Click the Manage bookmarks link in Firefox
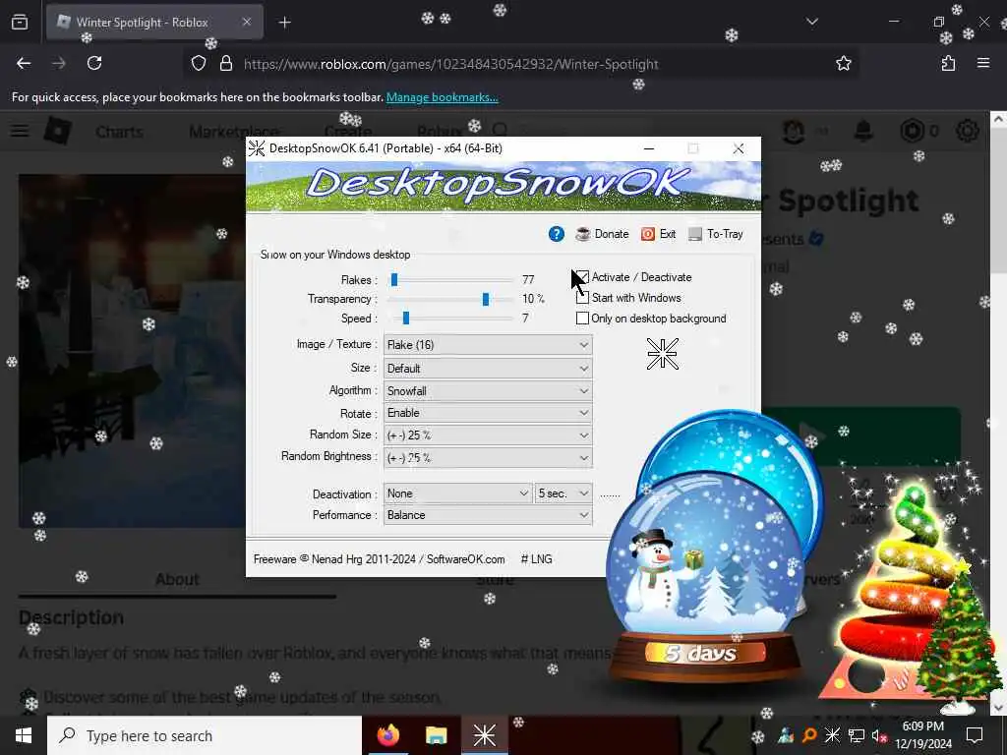 (x=442, y=97)
